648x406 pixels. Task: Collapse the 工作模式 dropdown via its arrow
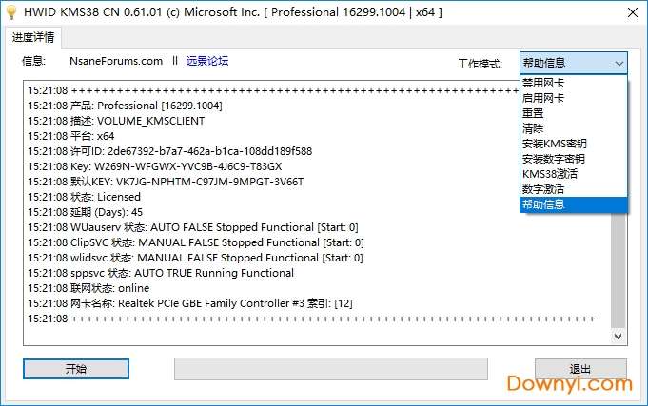pyautogui.click(x=619, y=63)
